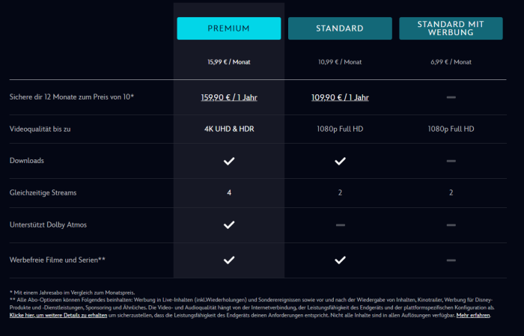
Task: Click the Standard Downloads checkmark
Action: coord(340,161)
